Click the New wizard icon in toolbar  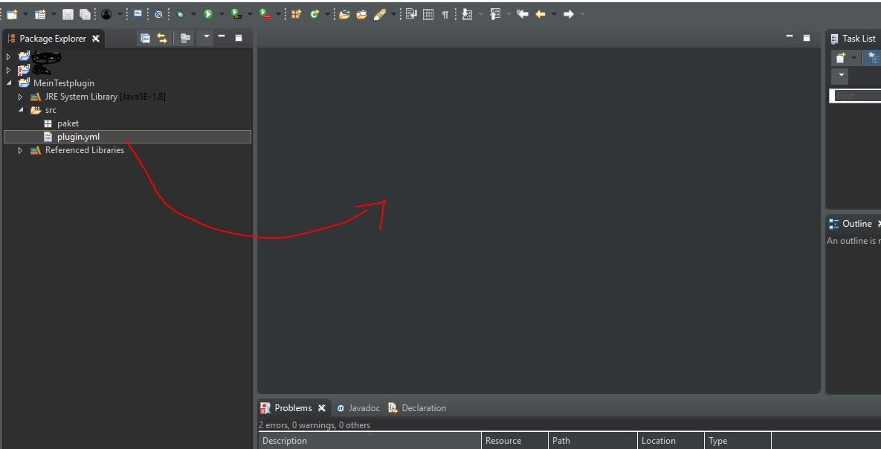coord(12,14)
